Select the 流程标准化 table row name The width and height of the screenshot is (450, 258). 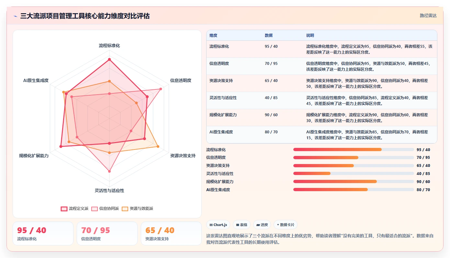click(x=219, y=46)
